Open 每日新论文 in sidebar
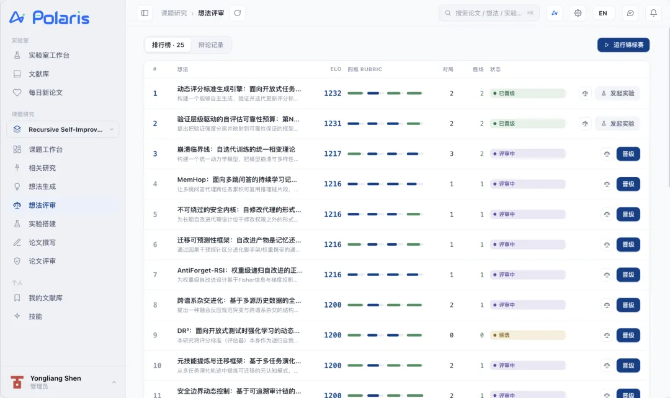Image resolution: width=670 pixels, height=398 pixels. point(63,92)
